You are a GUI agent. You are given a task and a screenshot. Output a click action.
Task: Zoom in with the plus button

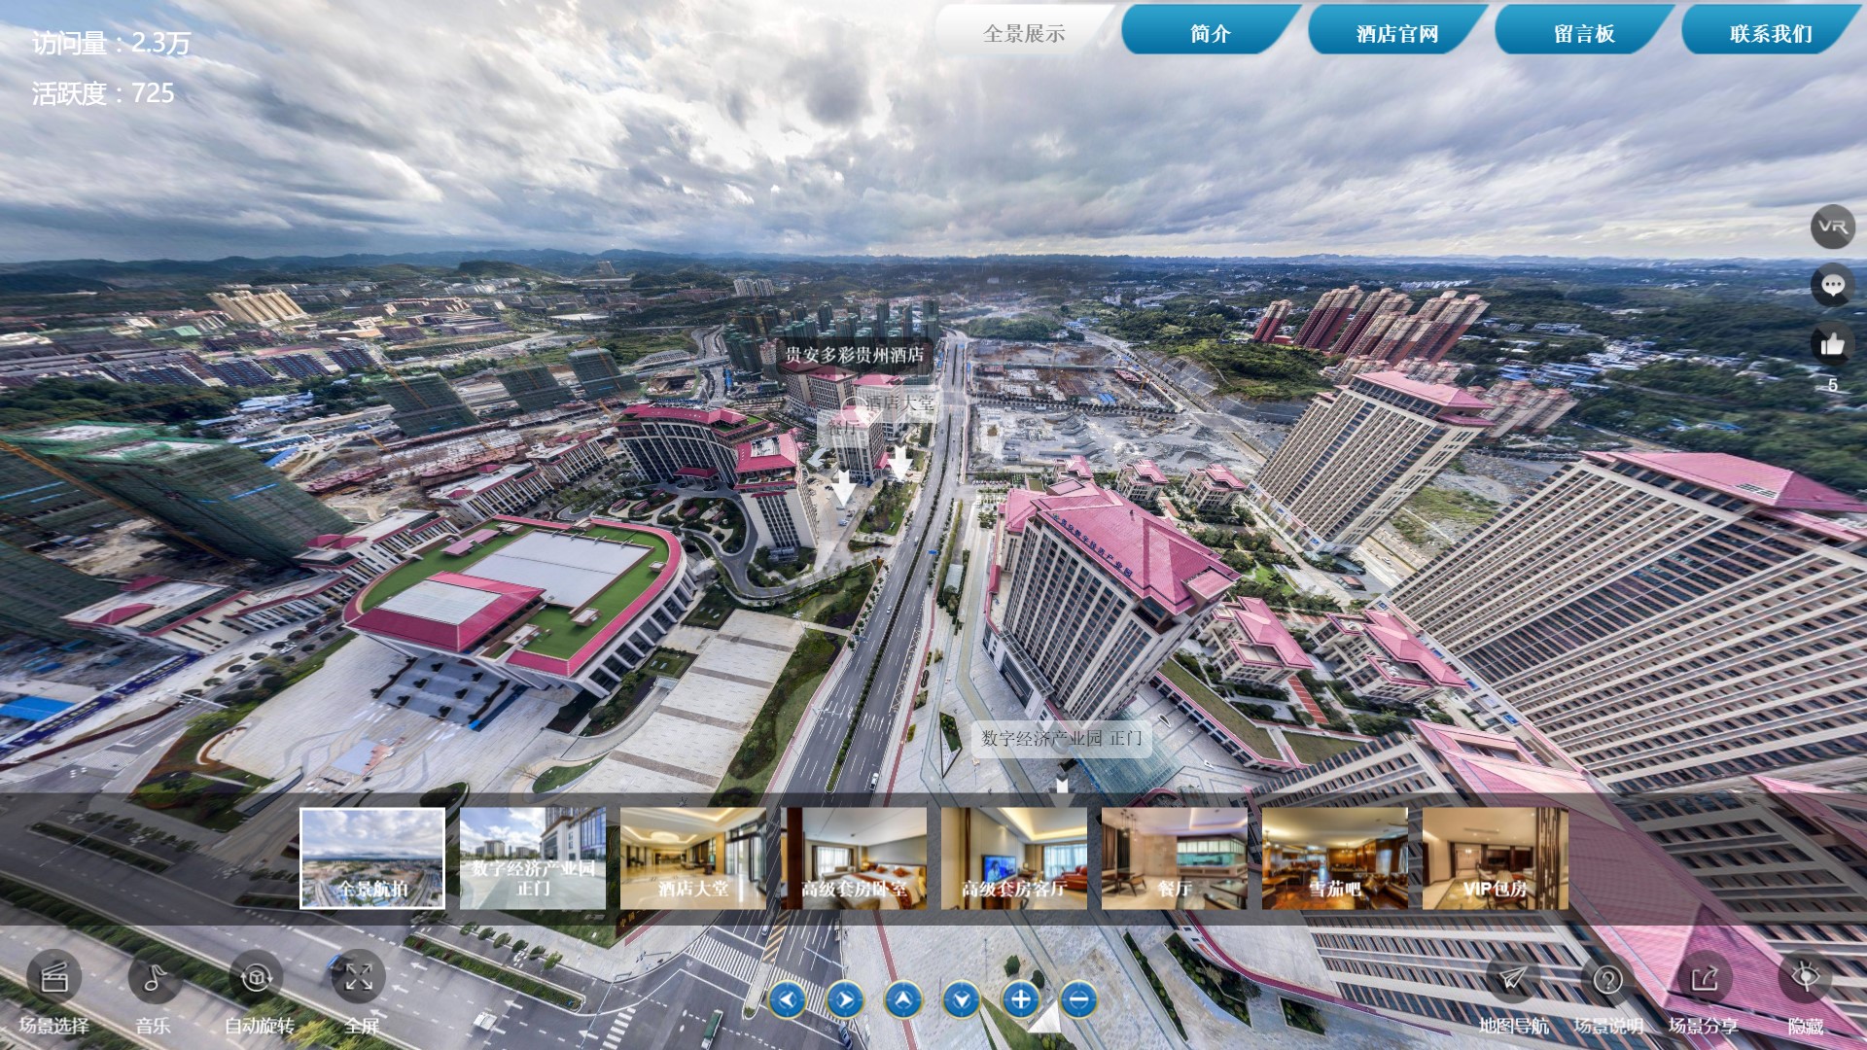coord(1020,999)
